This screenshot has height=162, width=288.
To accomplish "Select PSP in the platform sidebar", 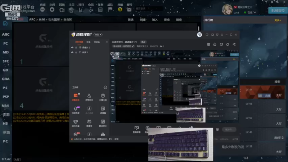I will pos(6,97).
